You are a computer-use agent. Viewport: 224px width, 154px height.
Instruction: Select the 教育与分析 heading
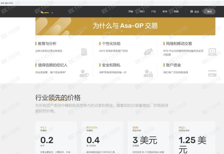click(47, 44)
